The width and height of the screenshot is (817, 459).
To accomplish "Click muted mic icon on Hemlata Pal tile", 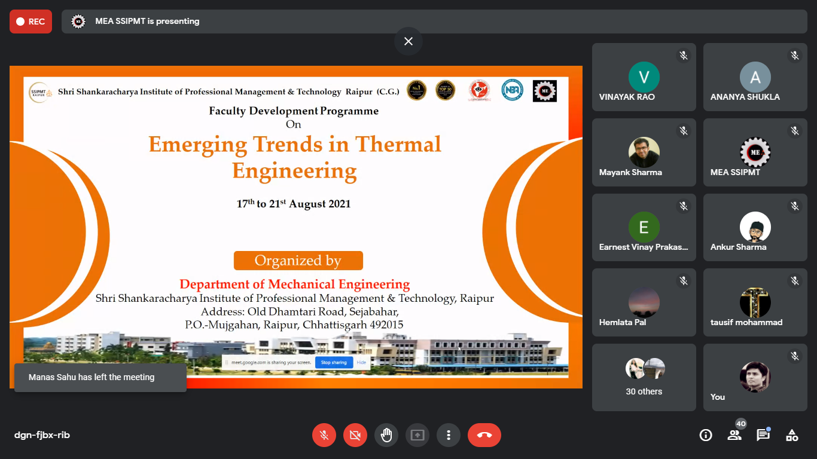I will 684,281.
